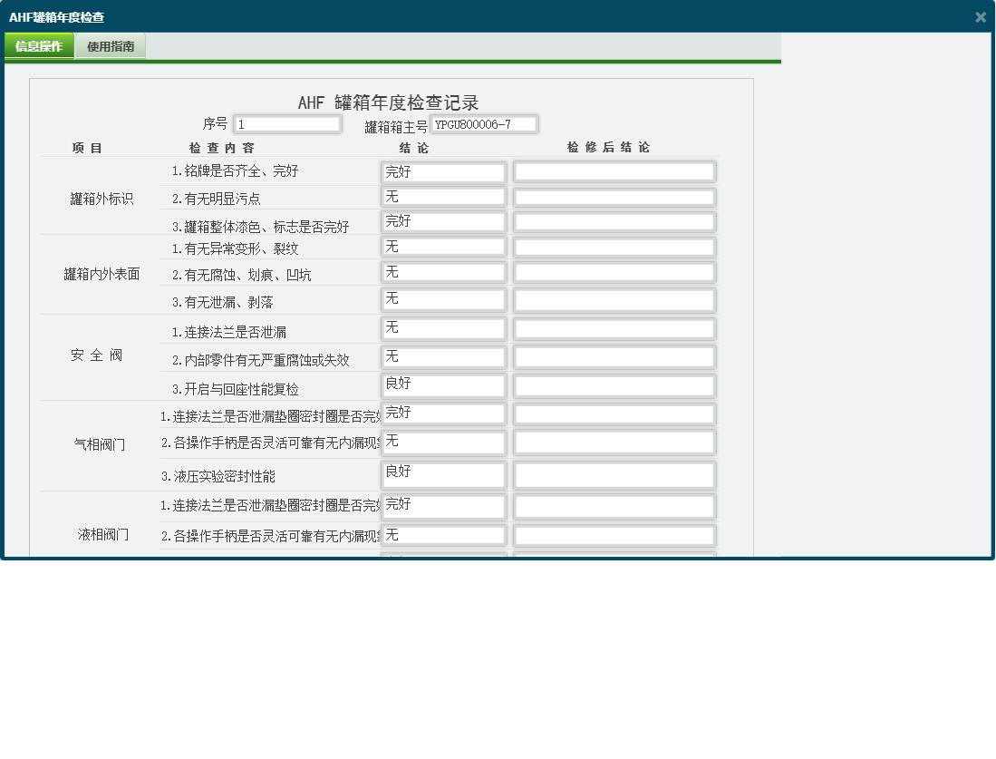Click the 序号 input field
Image resolution: width=996 pixels, height=759 pixels.
(x=287, y=123)
